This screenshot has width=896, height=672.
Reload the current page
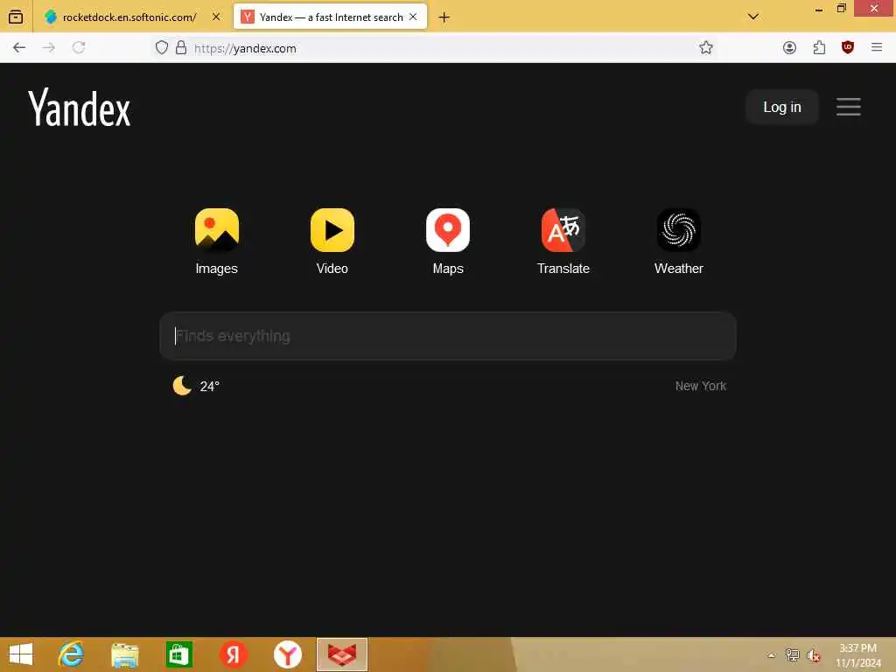[79, 47]
